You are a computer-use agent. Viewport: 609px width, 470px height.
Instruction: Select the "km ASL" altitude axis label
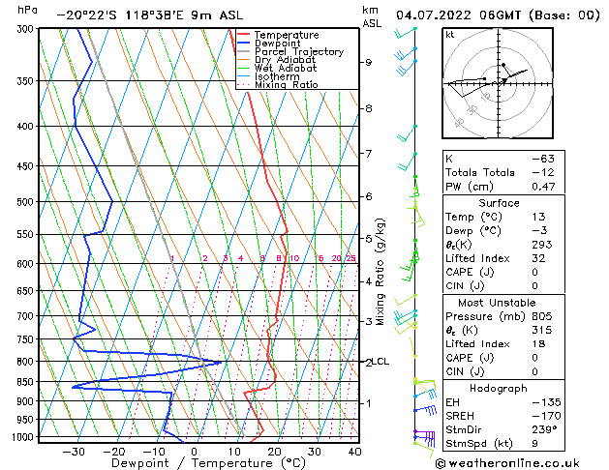(371, 16)
